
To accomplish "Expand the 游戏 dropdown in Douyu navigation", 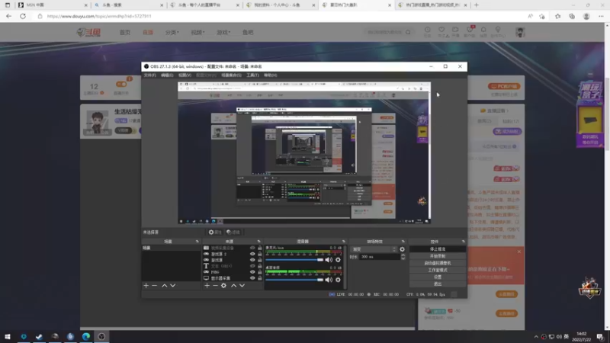I will [223, 32].
